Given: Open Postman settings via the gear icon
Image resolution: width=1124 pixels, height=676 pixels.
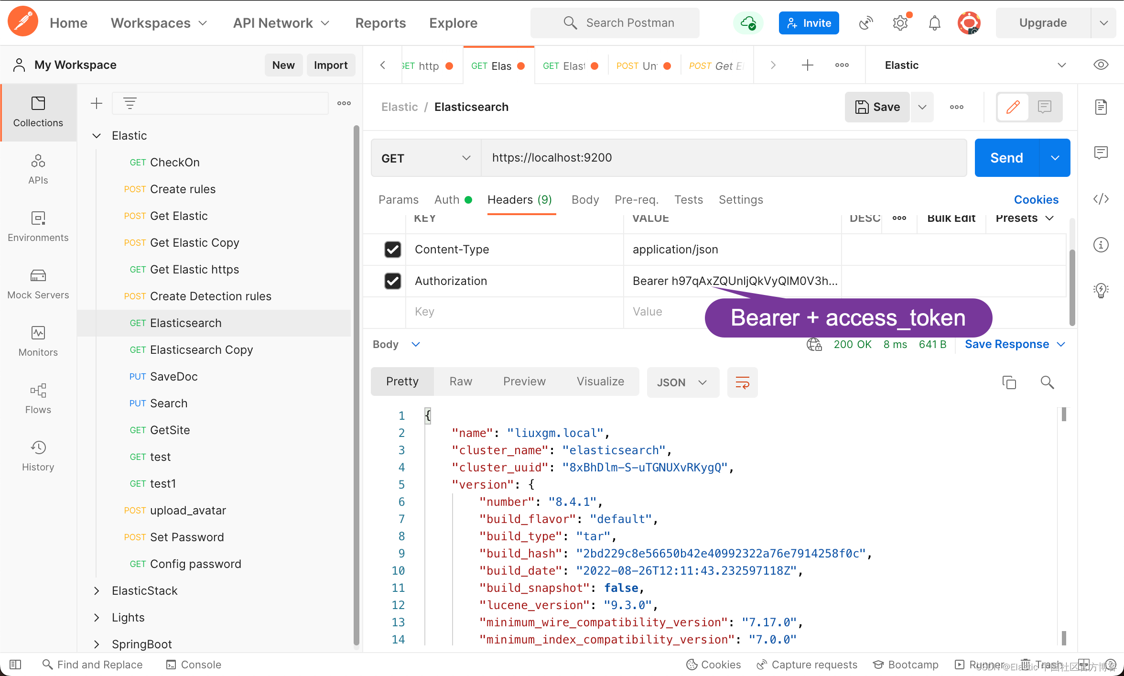Looking at the screenshot, I should coord(900,22).
